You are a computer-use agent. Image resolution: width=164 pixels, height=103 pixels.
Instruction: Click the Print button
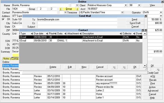tap(153, 84)
